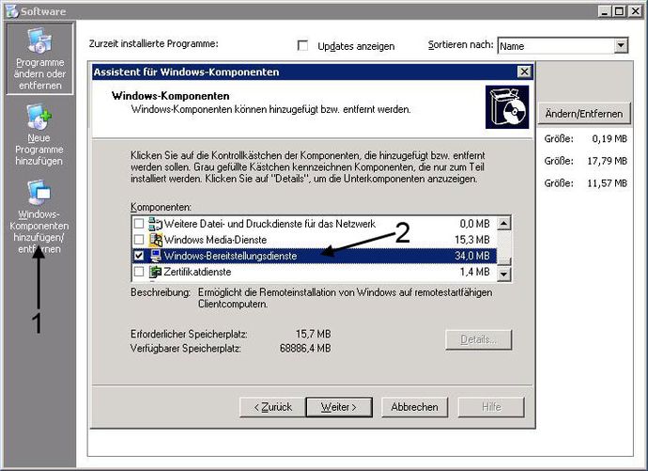Click the '68886,4 MB' available space value
The image size is (648, 471).
coord(305,348)
